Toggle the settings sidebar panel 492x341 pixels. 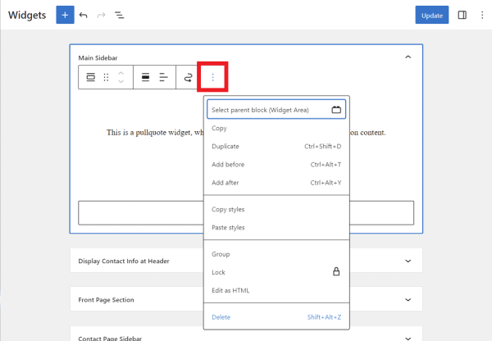(x=462, y=15)
